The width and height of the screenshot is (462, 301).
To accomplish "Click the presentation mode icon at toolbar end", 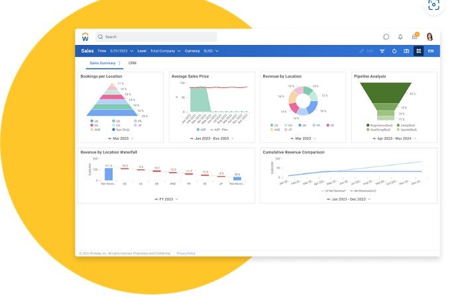I will [x=431, y=51].
